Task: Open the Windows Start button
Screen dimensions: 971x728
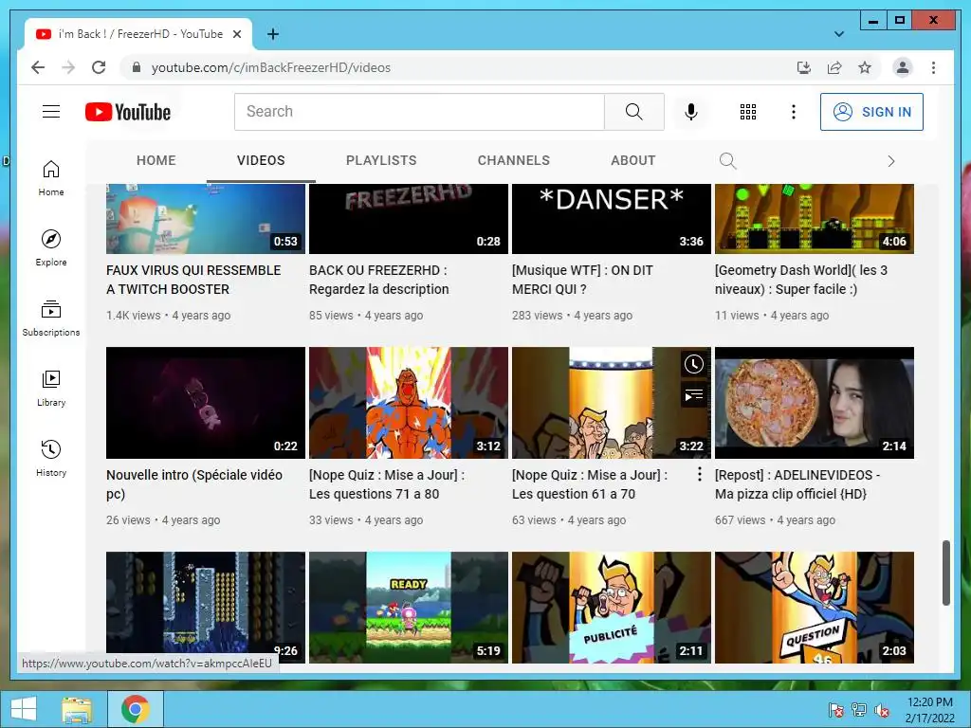Action: click(x=24, y=709)
